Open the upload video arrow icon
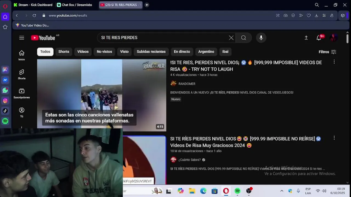351x197 pixels. point(306,38)
